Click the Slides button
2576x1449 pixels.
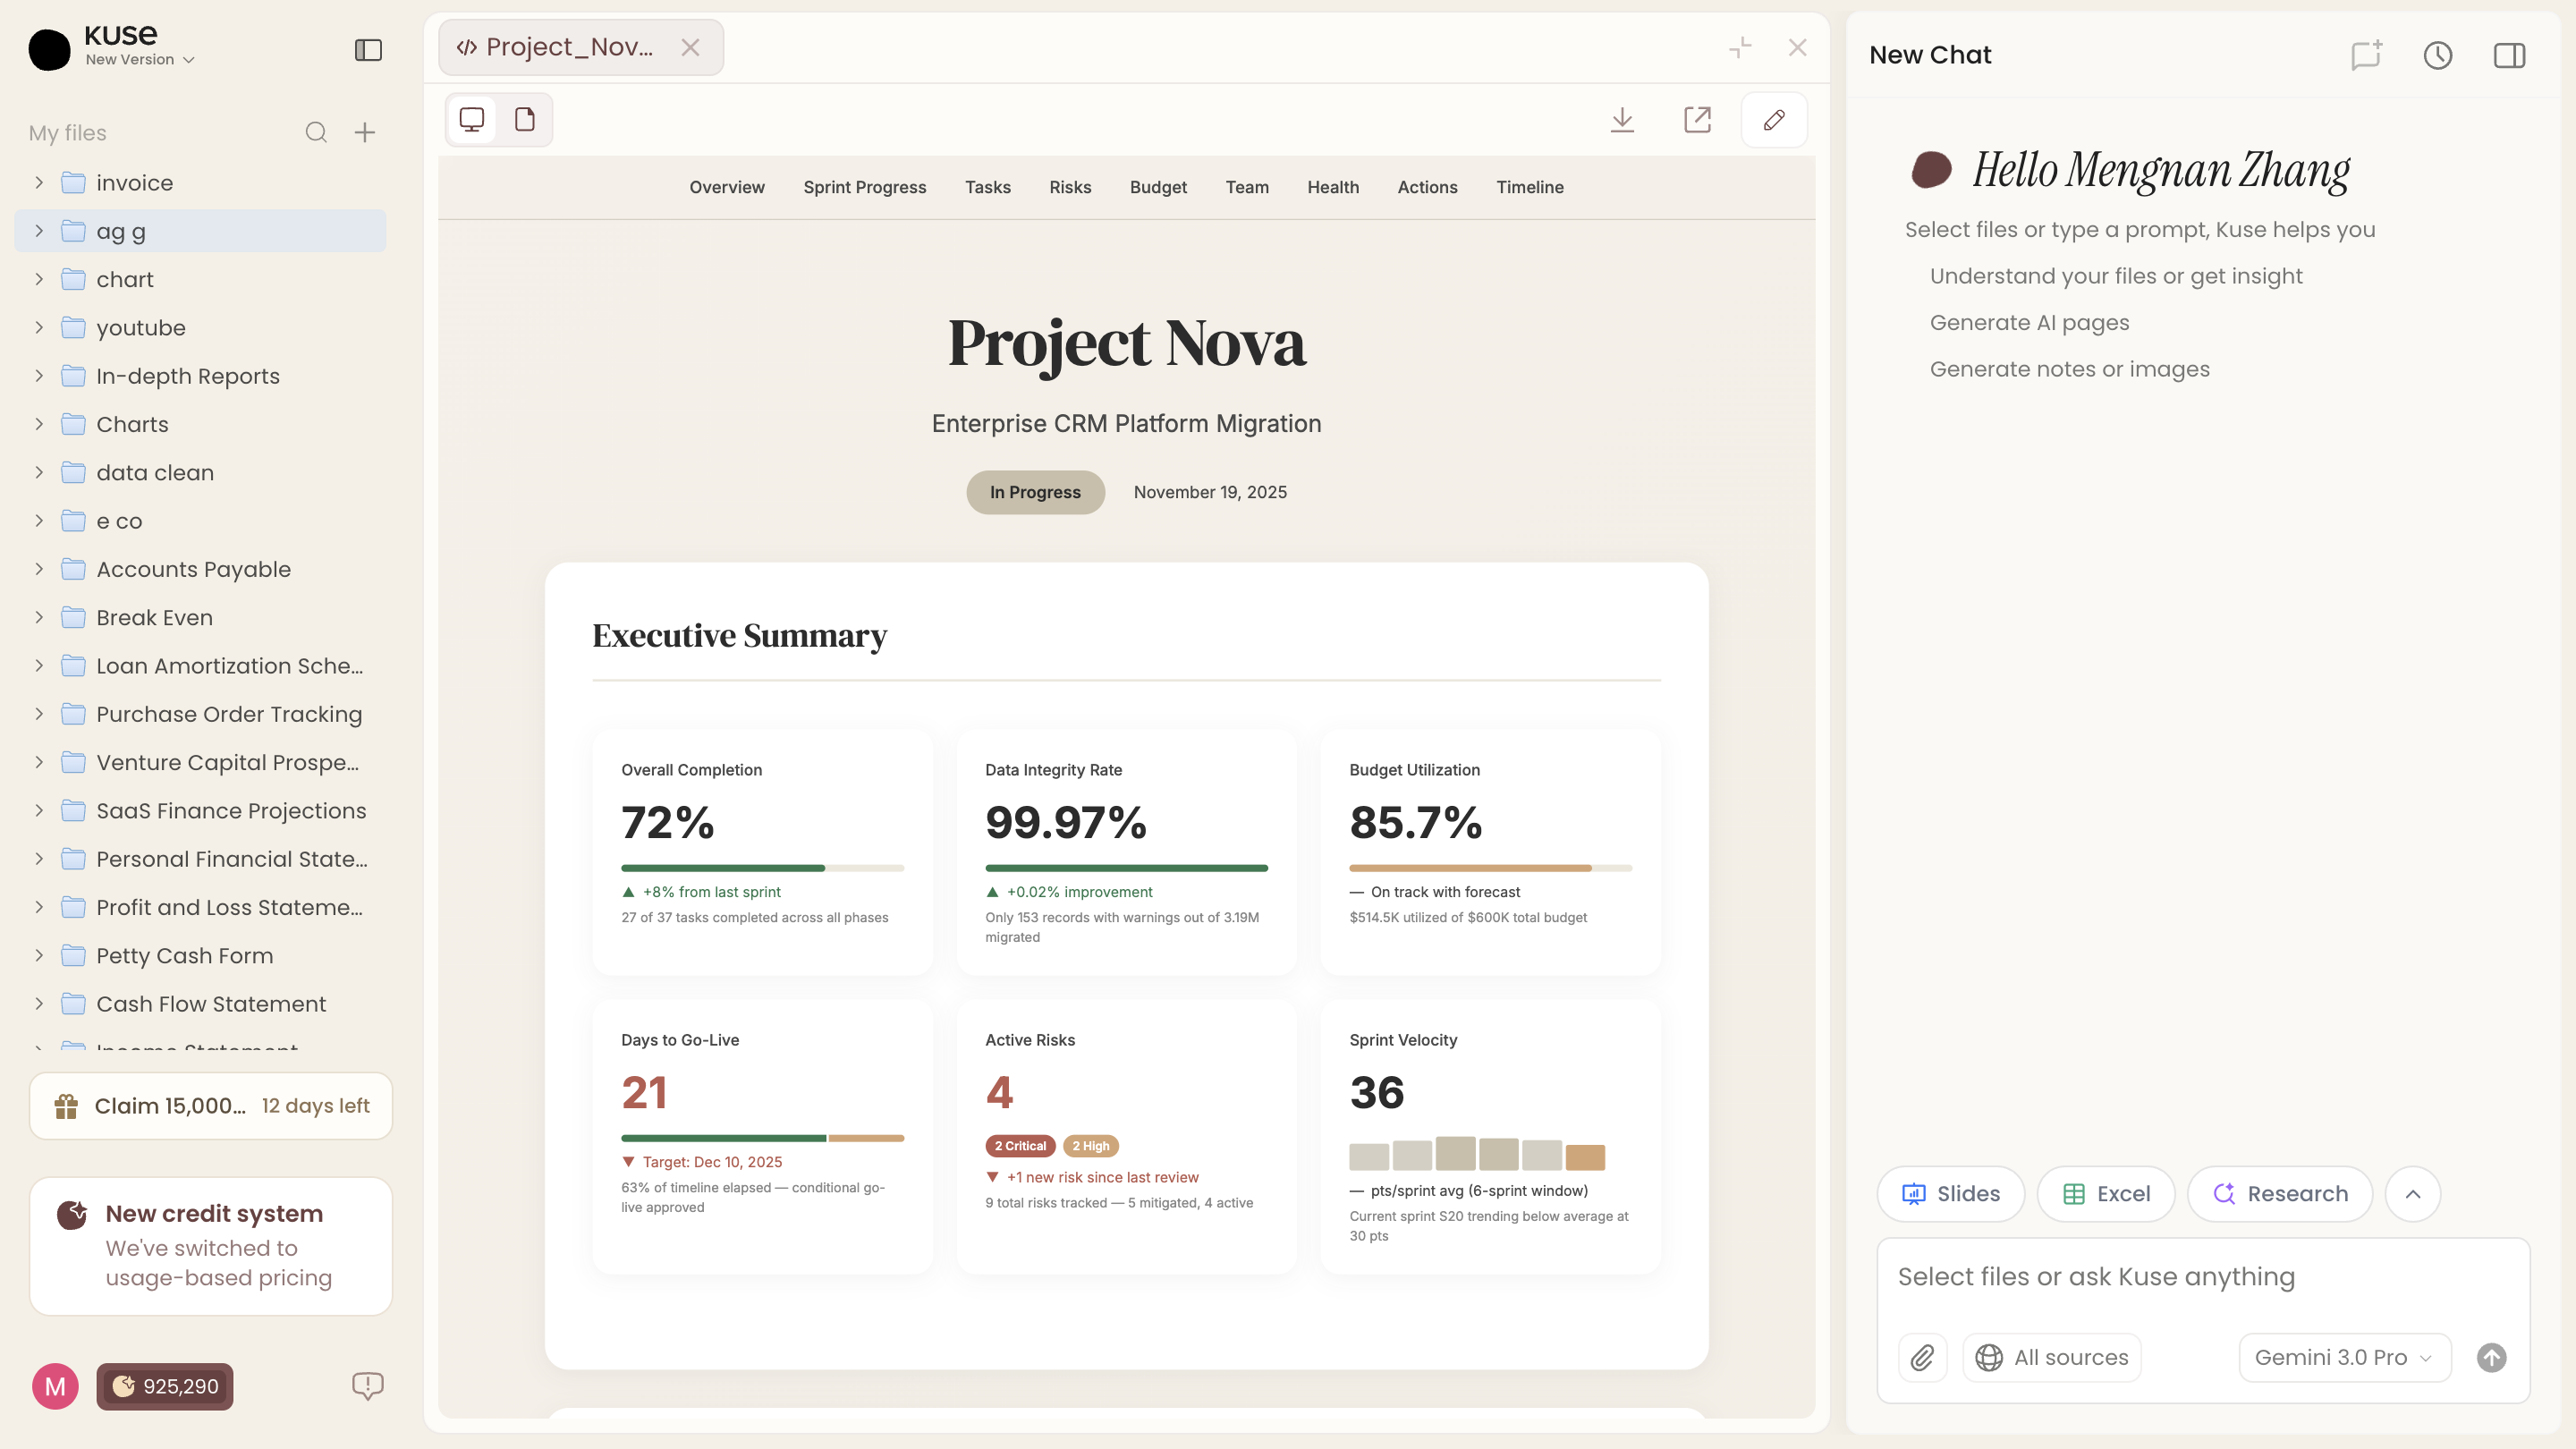[1950, 1193]
